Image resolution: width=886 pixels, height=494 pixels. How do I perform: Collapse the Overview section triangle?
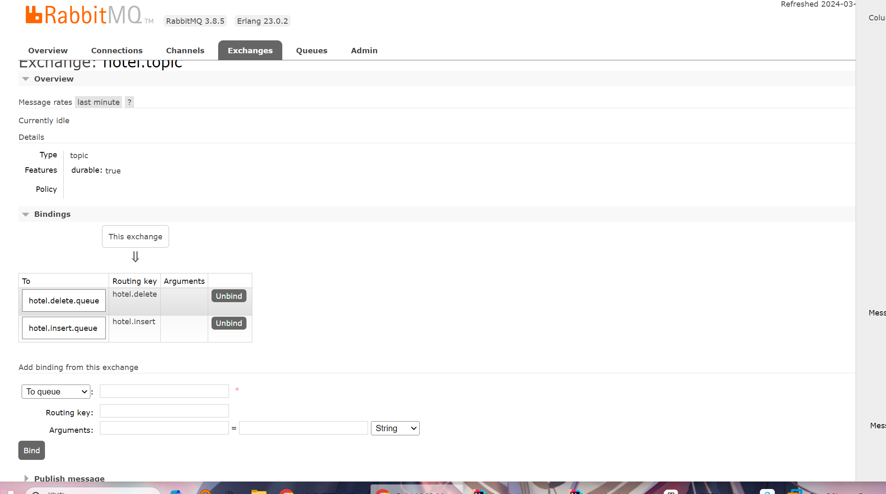pos(26,79)
